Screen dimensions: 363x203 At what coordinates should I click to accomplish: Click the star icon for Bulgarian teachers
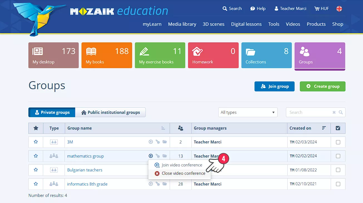click(x=36, y=170)
